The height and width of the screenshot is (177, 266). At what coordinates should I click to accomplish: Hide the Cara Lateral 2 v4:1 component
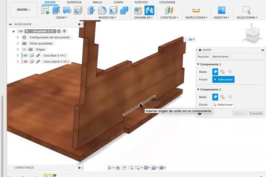click(25, 61)
